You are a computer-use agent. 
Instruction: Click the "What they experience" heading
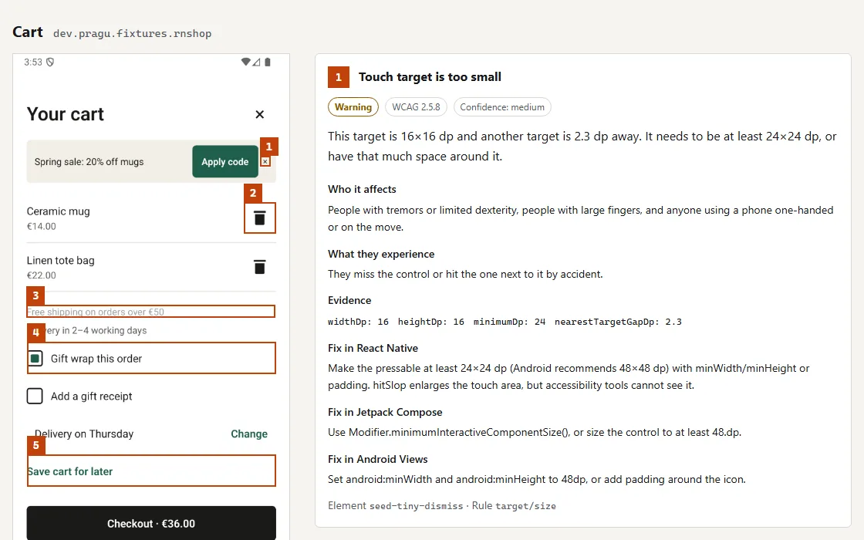(x=381, y=254)
